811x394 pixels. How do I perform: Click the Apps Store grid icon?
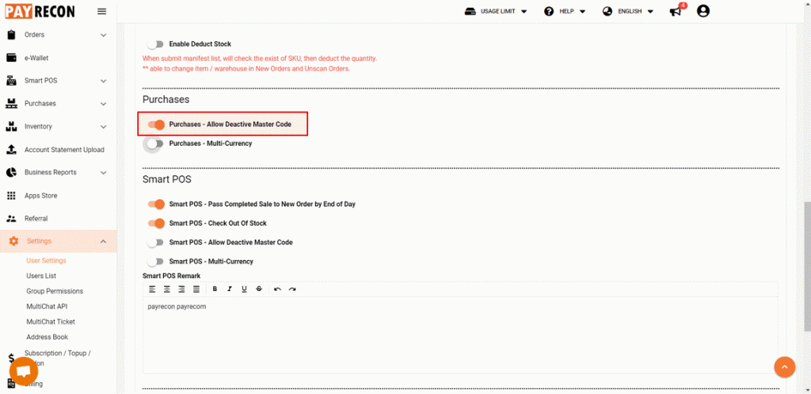[11, 196]
